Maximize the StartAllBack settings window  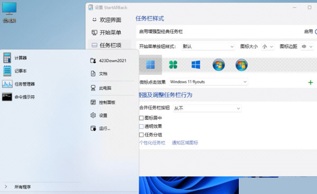coord(310,7)
